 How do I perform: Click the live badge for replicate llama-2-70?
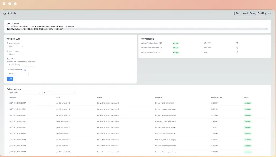click(x=175, y=43)
